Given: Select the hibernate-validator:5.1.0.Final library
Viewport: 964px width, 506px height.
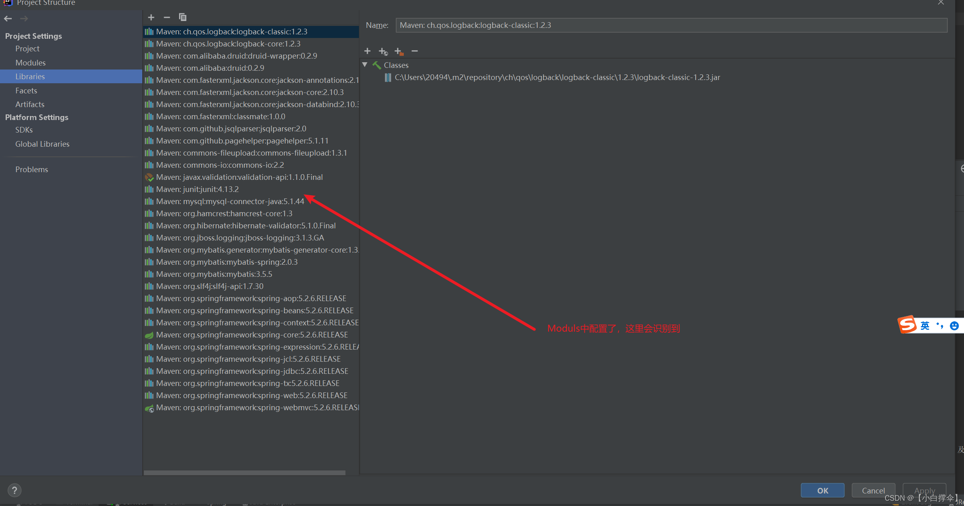Looking at the screenshot, I should click(x=251, y=226).
